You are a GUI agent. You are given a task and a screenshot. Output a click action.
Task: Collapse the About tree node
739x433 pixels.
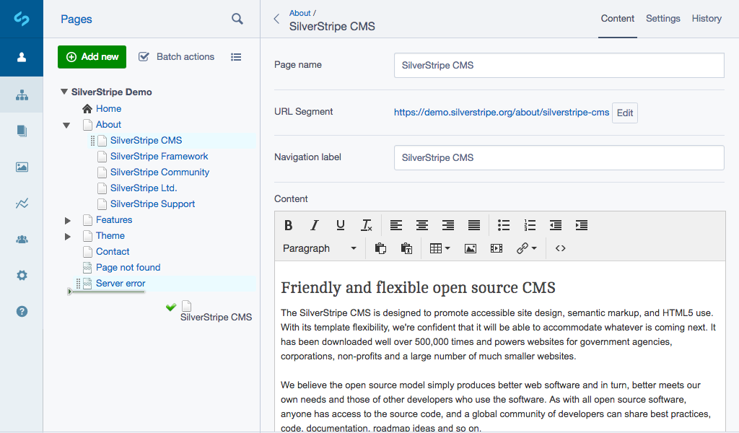66,125
